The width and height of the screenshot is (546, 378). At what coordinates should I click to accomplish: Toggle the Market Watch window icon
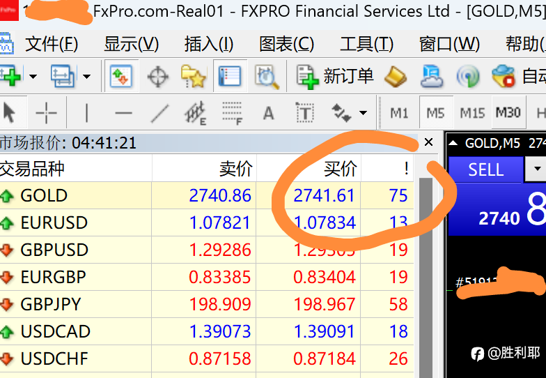tap(121, 75)
